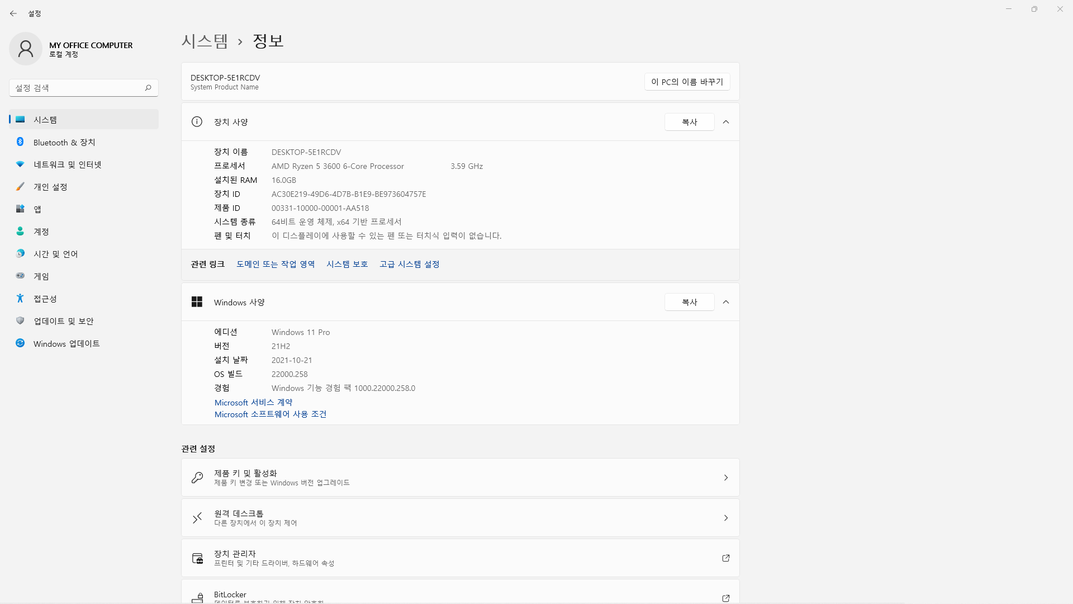
Task: Click the 개인 정보 shield icon
Action: [x=20, y=321]
